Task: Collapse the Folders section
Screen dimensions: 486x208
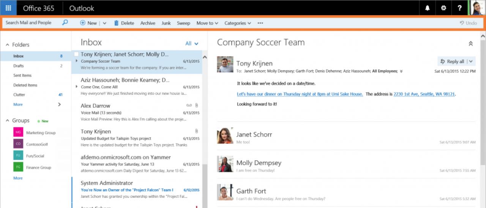Action: pyautogui.click(x=7, y=45)
